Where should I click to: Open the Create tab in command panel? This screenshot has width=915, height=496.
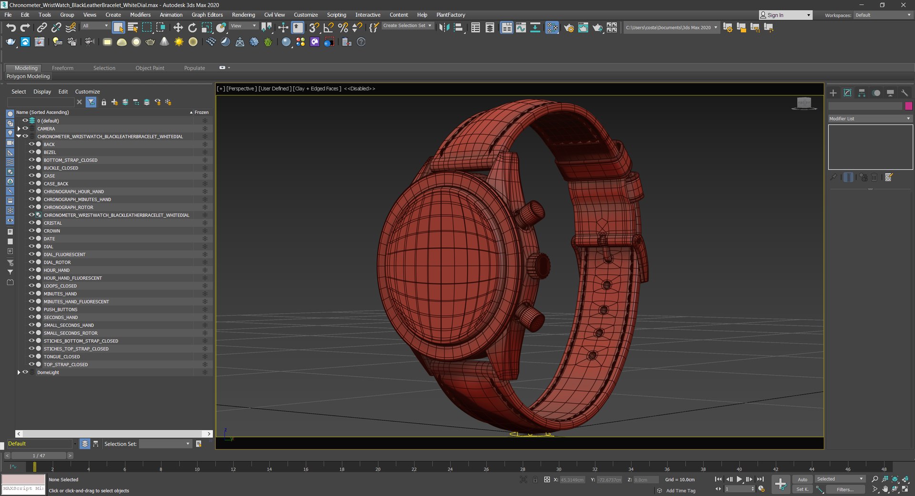pyautogui.click(x=833, y=93)
